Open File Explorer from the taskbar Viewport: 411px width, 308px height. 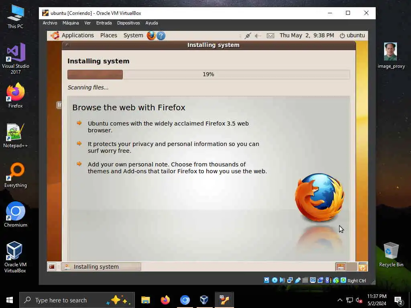[x=145, y=300]
